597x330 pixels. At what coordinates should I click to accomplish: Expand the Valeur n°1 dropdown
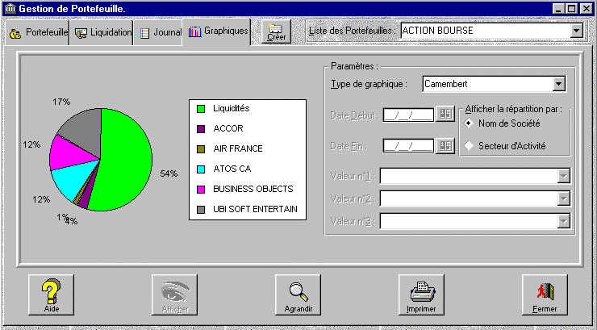click(x=563, y=177)
